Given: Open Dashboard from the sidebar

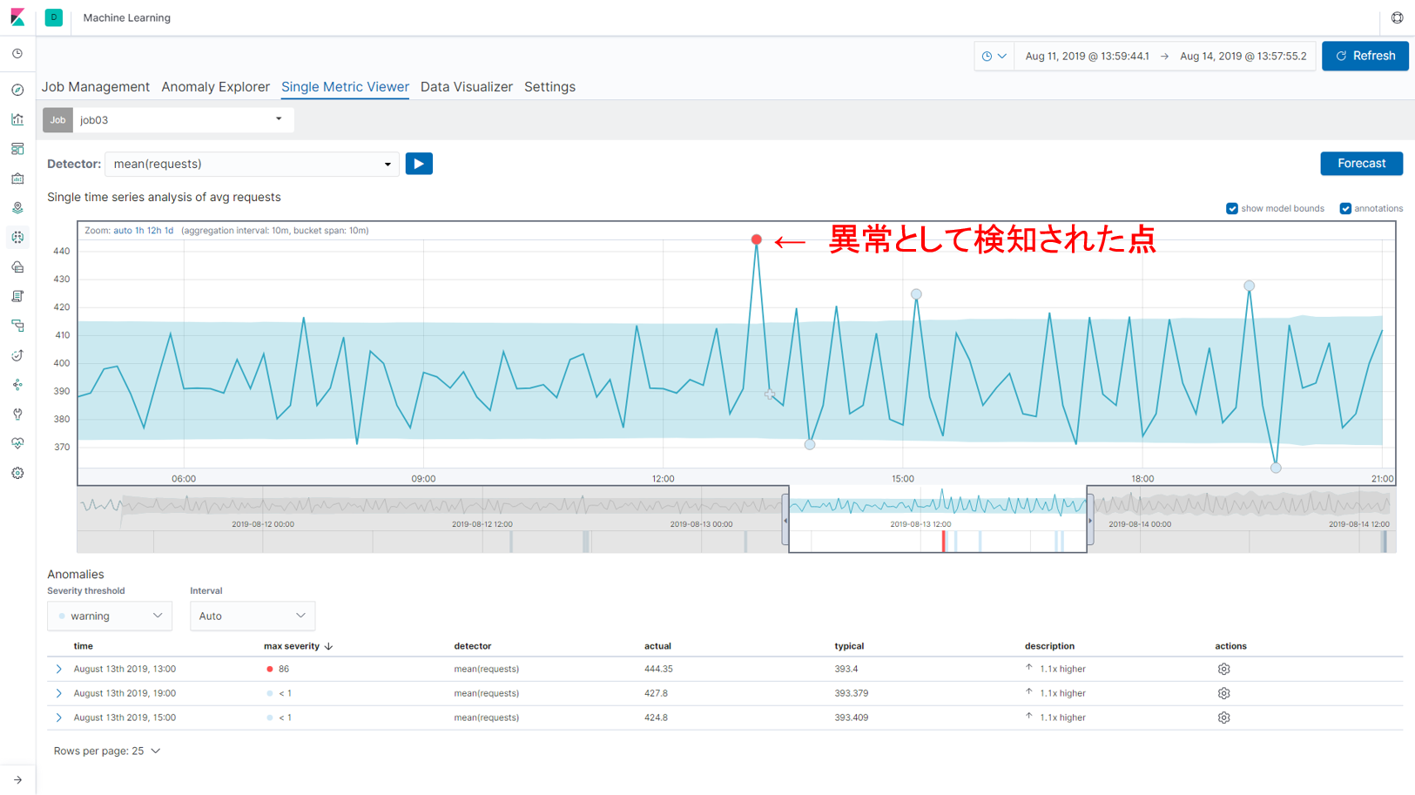Looking at the screenshot, I should click(x=17, y=149).
